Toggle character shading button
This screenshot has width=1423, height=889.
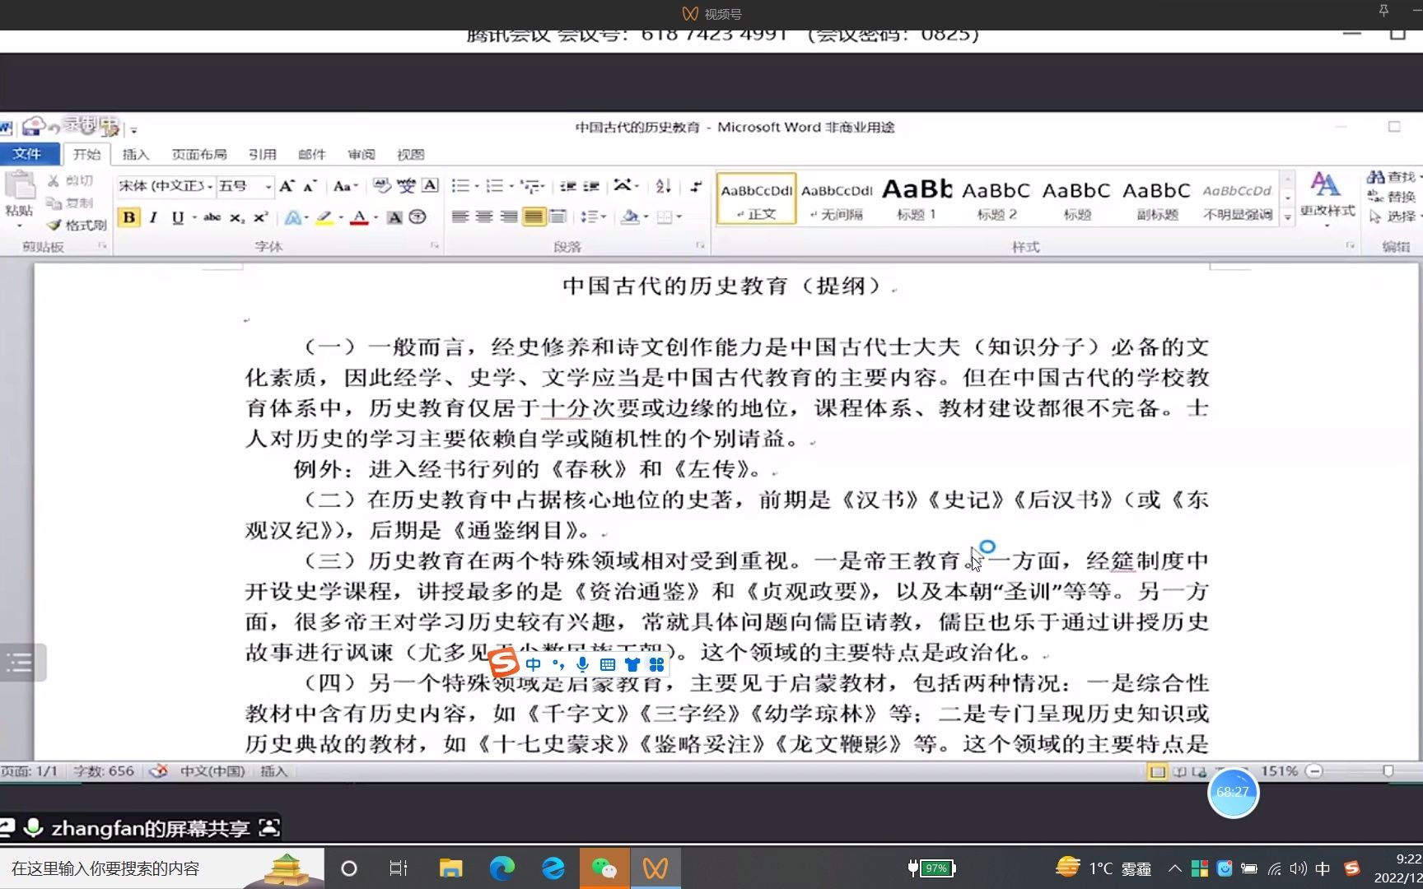click(x=394, y=217)
